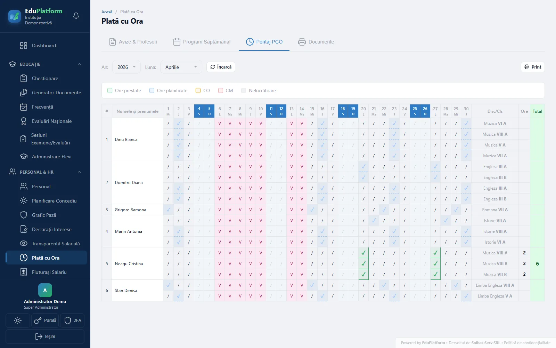Follow the Acasă breadcrumb link
This screenshot has height=348, width=556.
click(x=107, y=12)
